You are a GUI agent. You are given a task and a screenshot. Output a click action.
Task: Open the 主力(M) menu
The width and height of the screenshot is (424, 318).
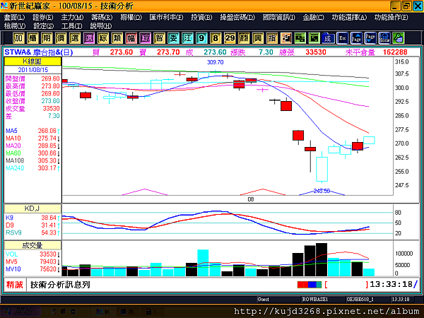[x=72, y=17]
